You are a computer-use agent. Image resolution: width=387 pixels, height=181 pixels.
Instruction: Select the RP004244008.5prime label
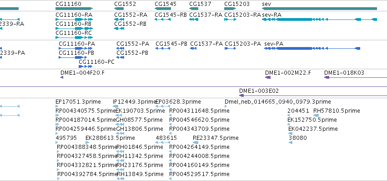[200, 156]
